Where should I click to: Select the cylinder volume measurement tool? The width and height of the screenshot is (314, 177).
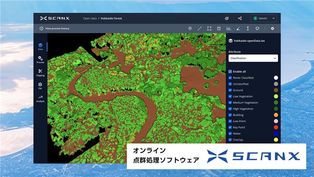(x=219, y=28)
